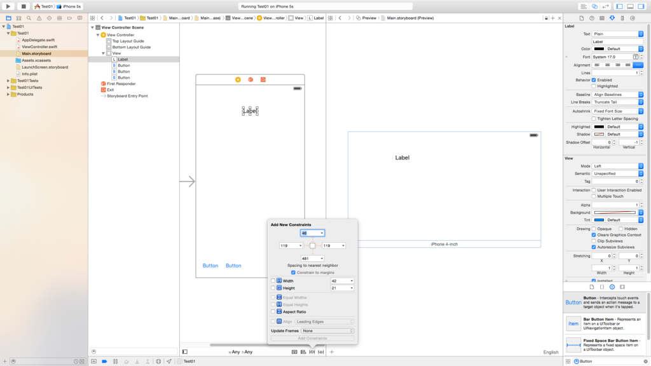Screen dimensions: 651x366
Task: Open the Baseline Align Baselines dropdown
Action: tap(617, 95)
